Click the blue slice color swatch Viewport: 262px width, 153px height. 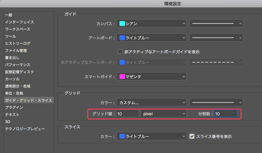pyautogui.click(x=122, y=136)
